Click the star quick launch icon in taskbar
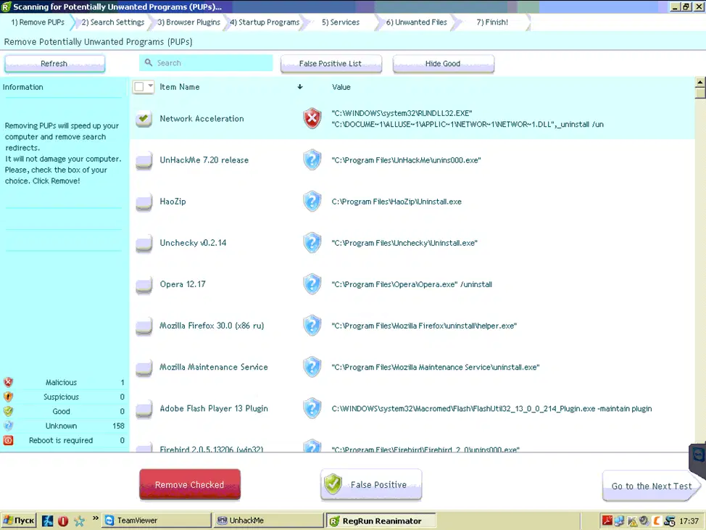Screen dimensions: 706x530 tap(79, 521)
